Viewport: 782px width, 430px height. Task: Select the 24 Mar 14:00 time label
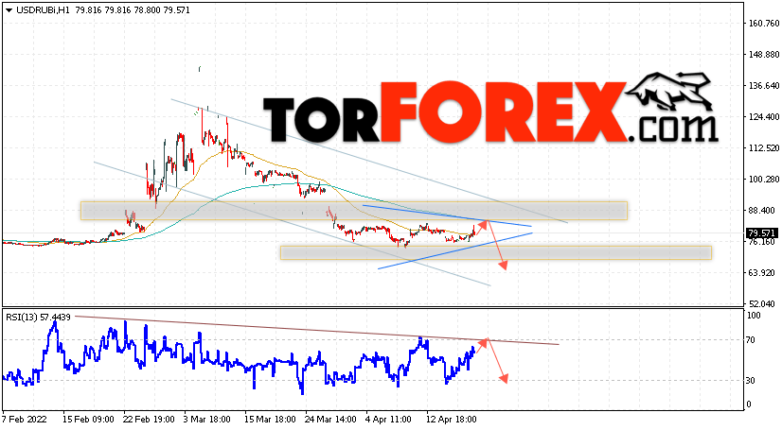pyautogui.click(x=330, y=420)
